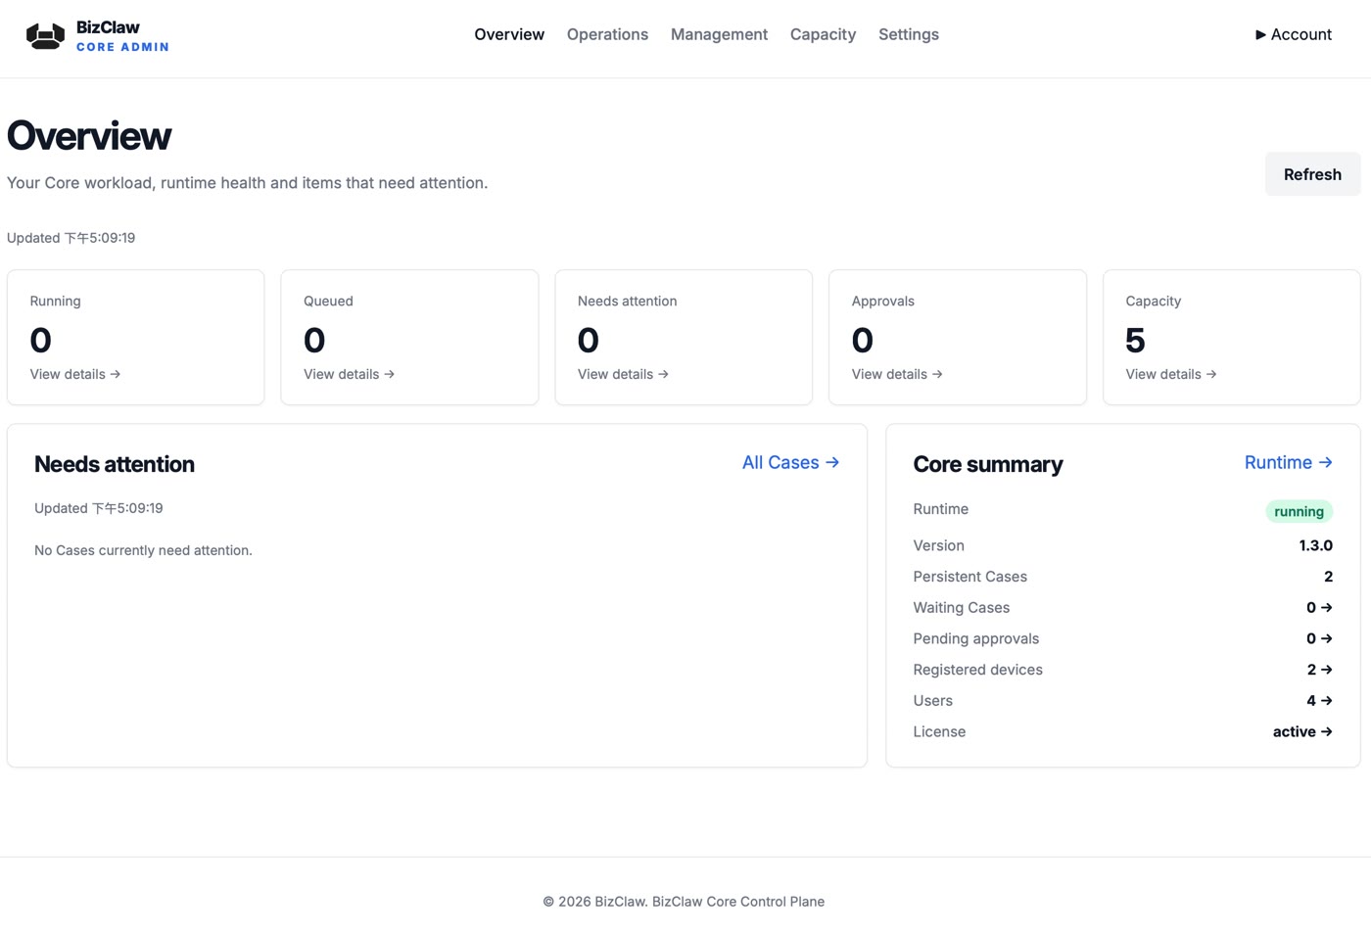Open Pending approvals count link
This screenshot has width=1371, height=934.
1319,638
